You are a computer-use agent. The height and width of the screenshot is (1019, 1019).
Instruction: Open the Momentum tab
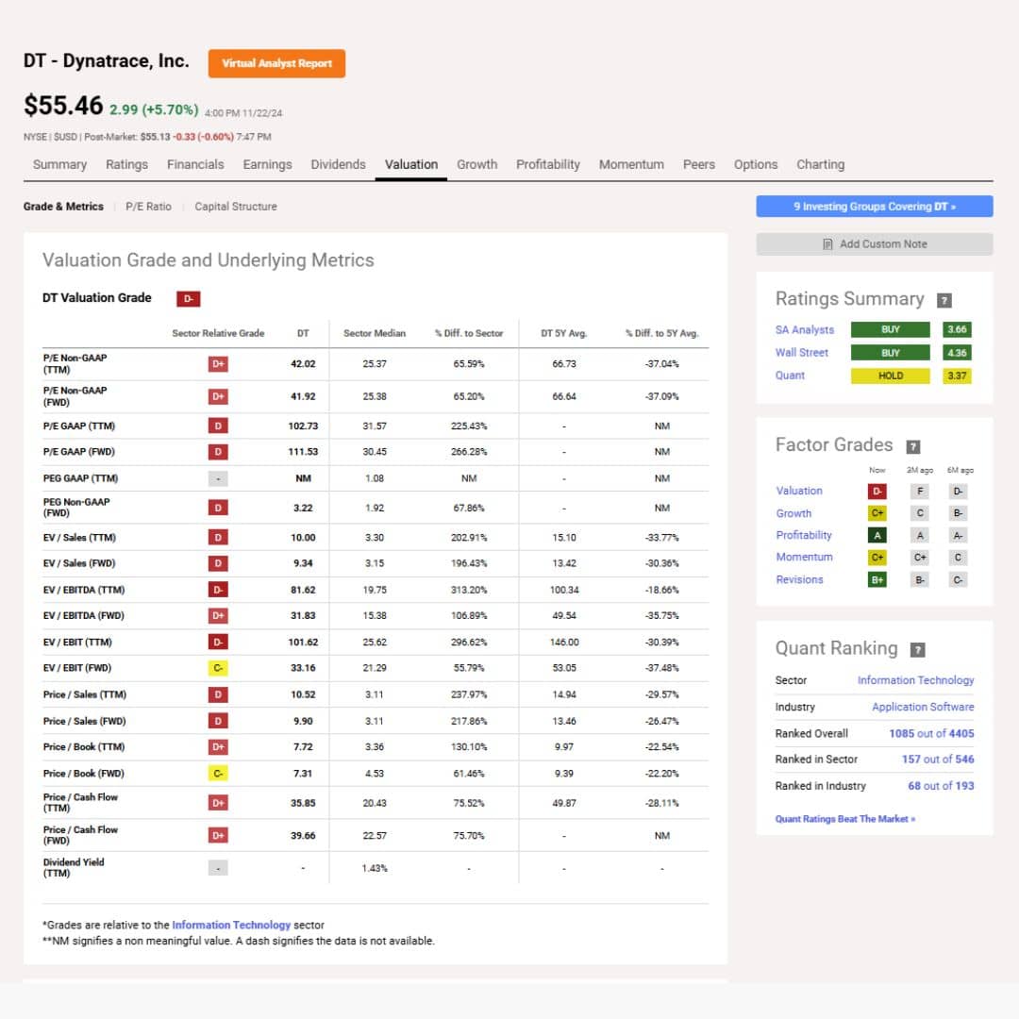pyautogui.click(x=631, y=164)
